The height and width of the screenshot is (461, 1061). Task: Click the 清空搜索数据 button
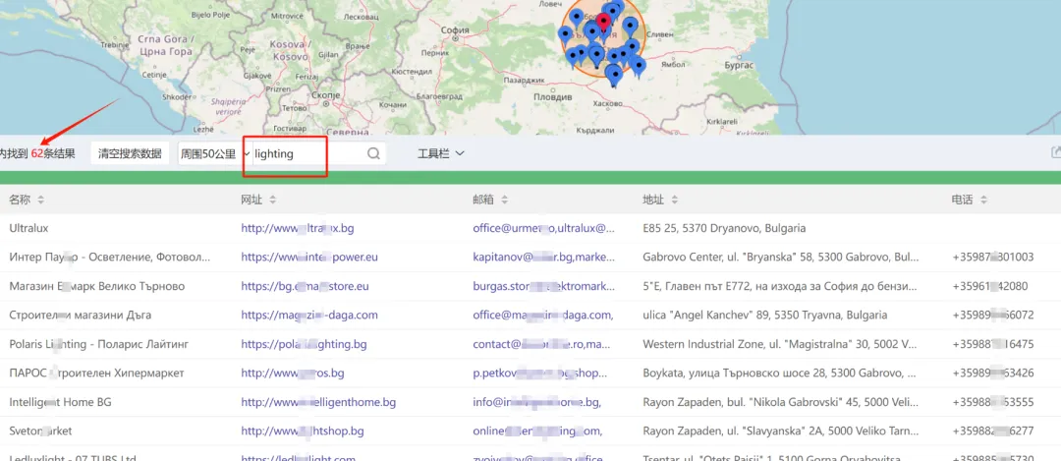point(130,153)
